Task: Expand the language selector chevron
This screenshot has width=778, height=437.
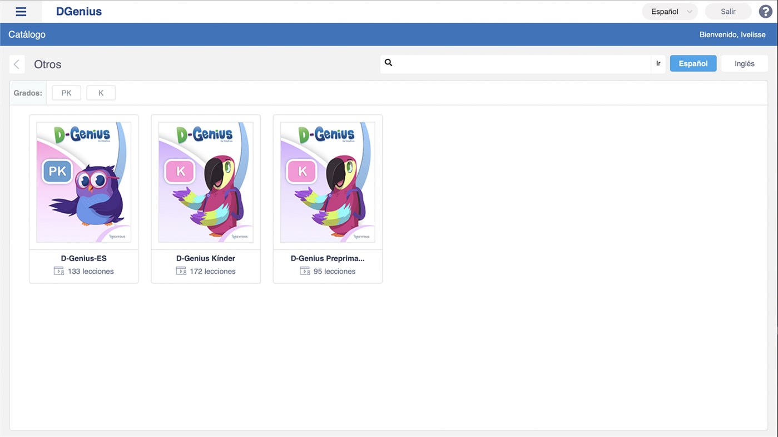Action: pyautogui.click(x=689, y=11)
